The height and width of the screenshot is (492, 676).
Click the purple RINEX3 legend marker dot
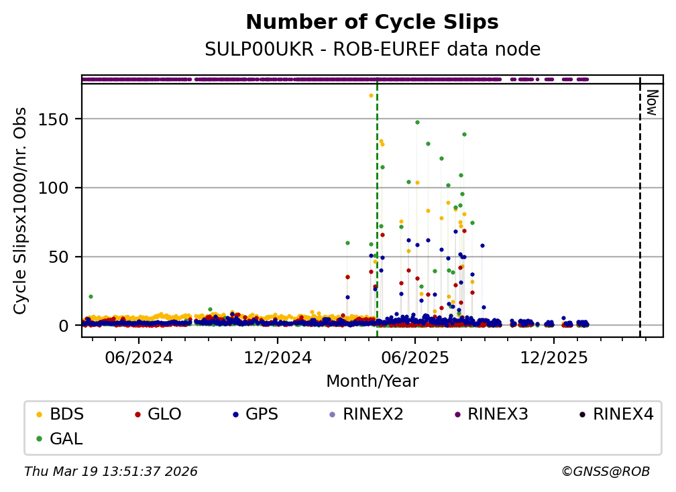click(457, 415)
